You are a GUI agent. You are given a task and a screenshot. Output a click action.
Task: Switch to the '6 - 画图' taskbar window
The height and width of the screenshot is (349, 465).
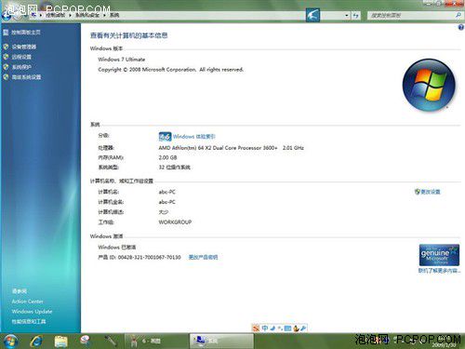(x=156, y=341)
